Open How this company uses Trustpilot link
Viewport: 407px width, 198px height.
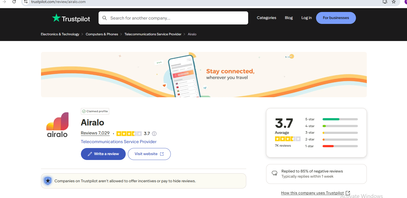tap(312, 193)
